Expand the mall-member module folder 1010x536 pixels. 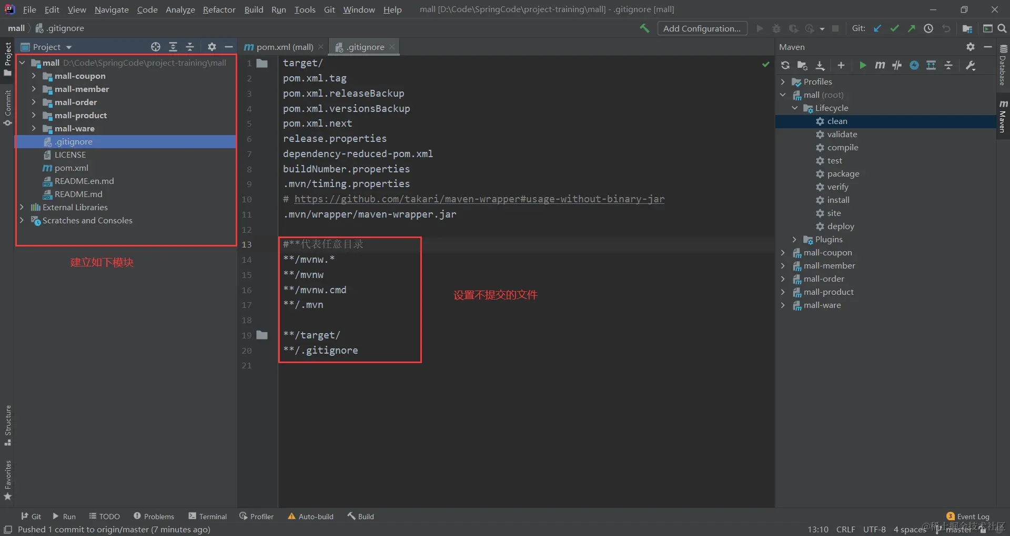coord(34,89)
